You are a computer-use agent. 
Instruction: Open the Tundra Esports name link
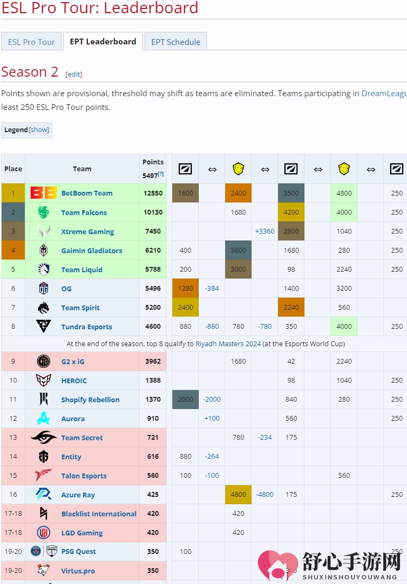pyautogui.click(x=87, y=327)
